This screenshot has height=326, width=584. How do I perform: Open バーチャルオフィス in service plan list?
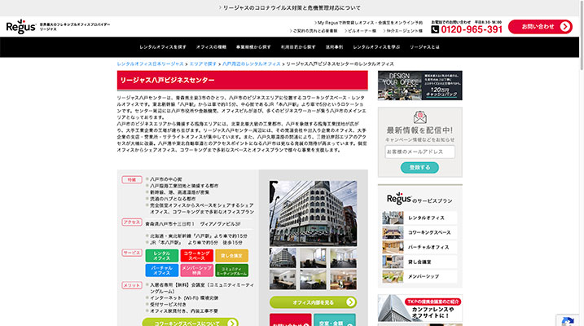[419, 247]
